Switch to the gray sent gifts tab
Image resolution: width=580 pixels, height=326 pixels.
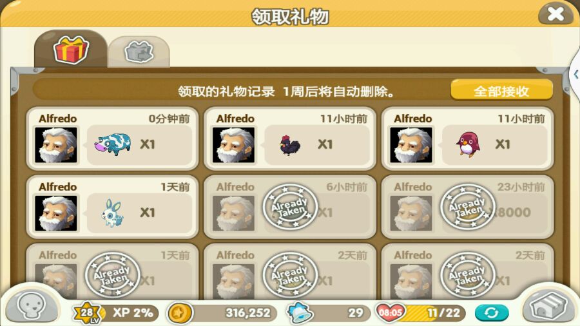[139, 52]
